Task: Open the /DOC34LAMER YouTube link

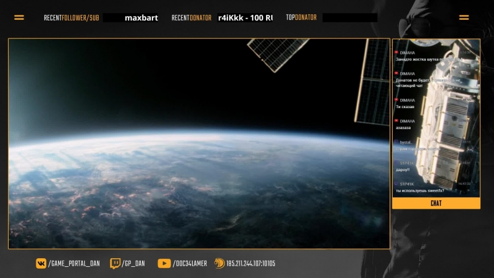Action: (190, 264)
